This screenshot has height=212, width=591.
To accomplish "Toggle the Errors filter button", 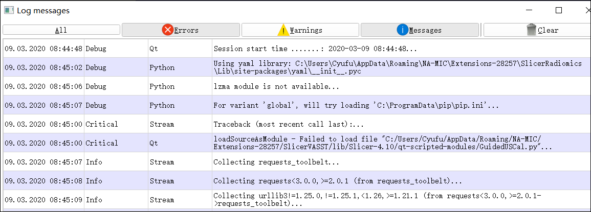I will pyautogui.click(x=181, y=30).
